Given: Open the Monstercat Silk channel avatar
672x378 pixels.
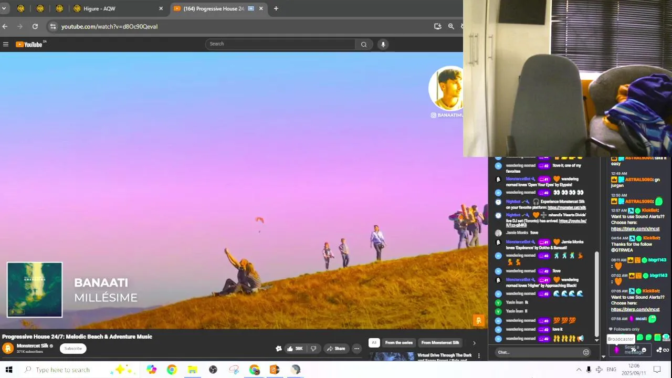Looking at the screenshot, I should click(x=8, y=348).
